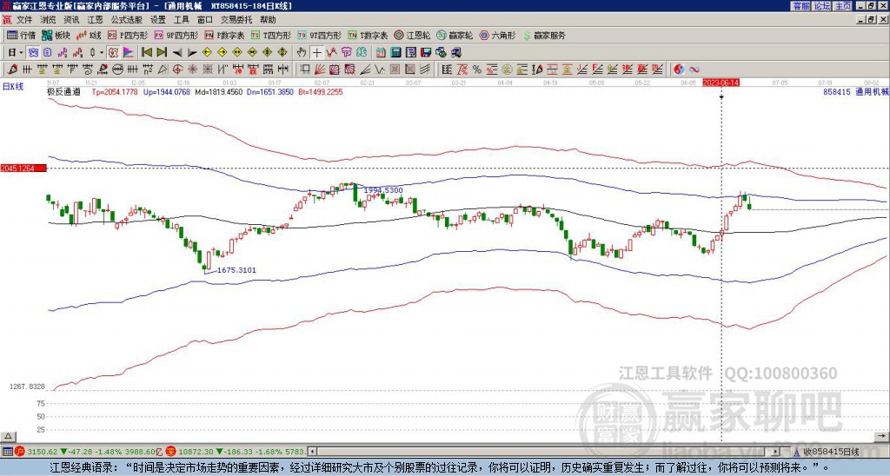Click the horizontal scrollbar left arrow
Image resolution: width=890 pixels, height=476 pixels.
312,453
